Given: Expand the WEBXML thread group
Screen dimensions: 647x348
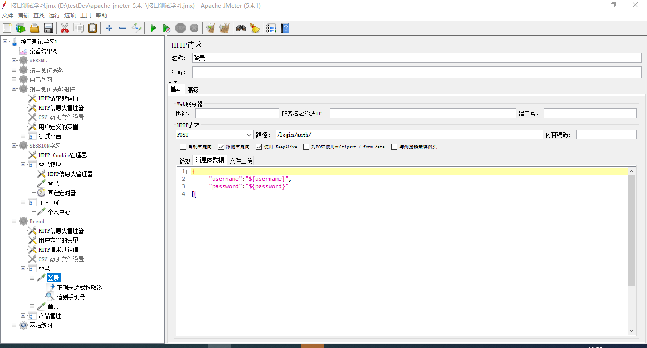Looking at the screenshot, I should point(14,61).
